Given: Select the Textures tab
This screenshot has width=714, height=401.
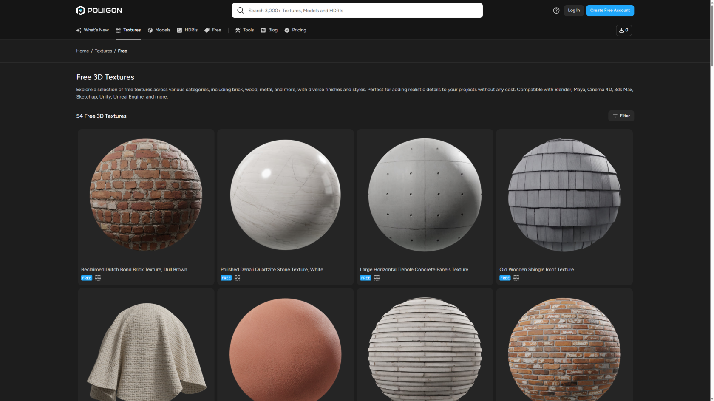Looking at the screenshot, I should tap(128, 30).
